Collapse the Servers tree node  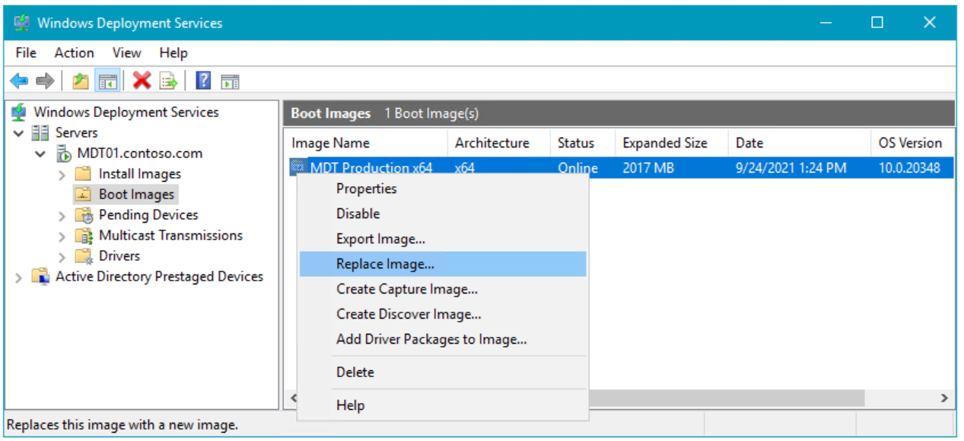[x=19, y=133]
